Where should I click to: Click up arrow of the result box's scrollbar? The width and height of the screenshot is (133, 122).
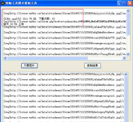[x=126, y=74]
